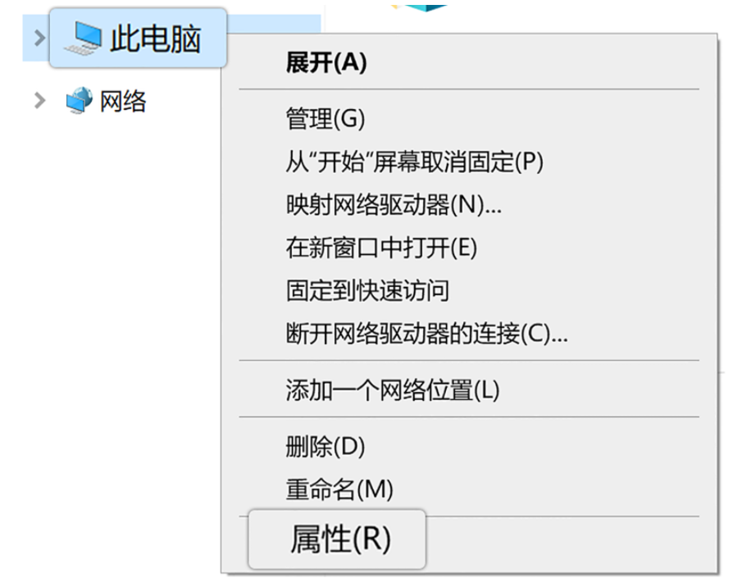Image resolution: width=733 pixels, height=587 pixels.
Task: Click empty gray space right of 属性(R)
Action: [x=566, y=543]
